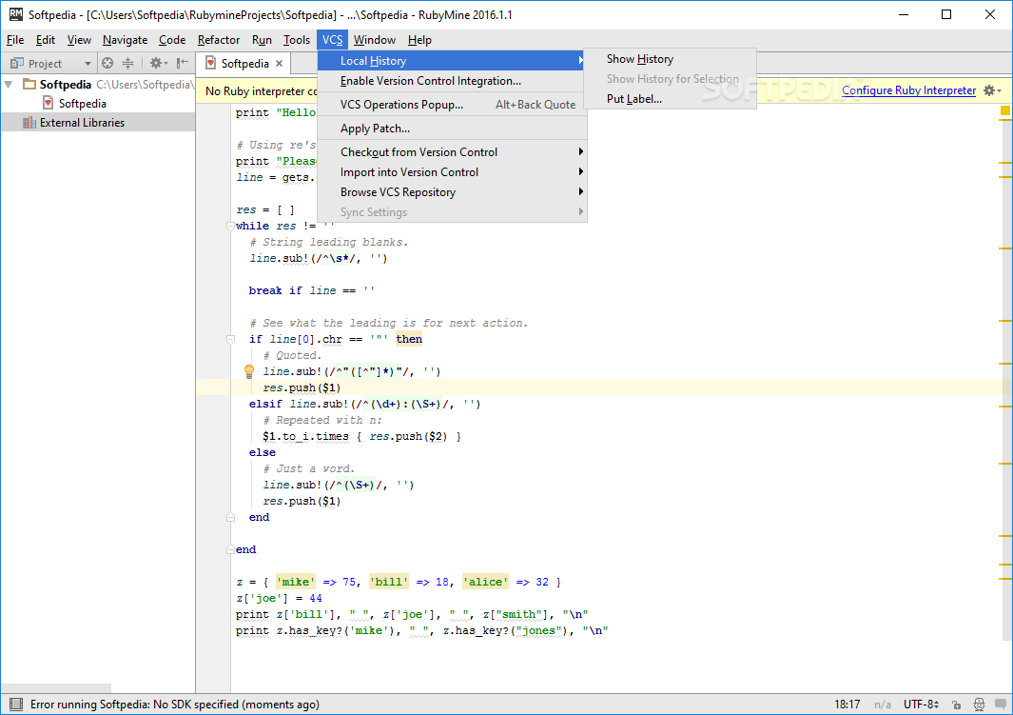This screenshot has height=715, width=1013.
Task: Click the notification bar gear icon
Action: 992,90
